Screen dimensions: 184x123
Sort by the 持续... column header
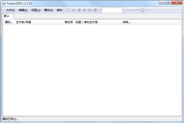coord(126,22)
